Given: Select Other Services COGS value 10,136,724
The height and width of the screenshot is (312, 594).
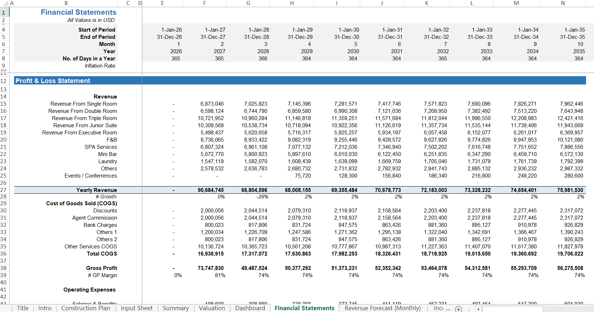Looking at the screenshot, I should click(x=211, y=247).
